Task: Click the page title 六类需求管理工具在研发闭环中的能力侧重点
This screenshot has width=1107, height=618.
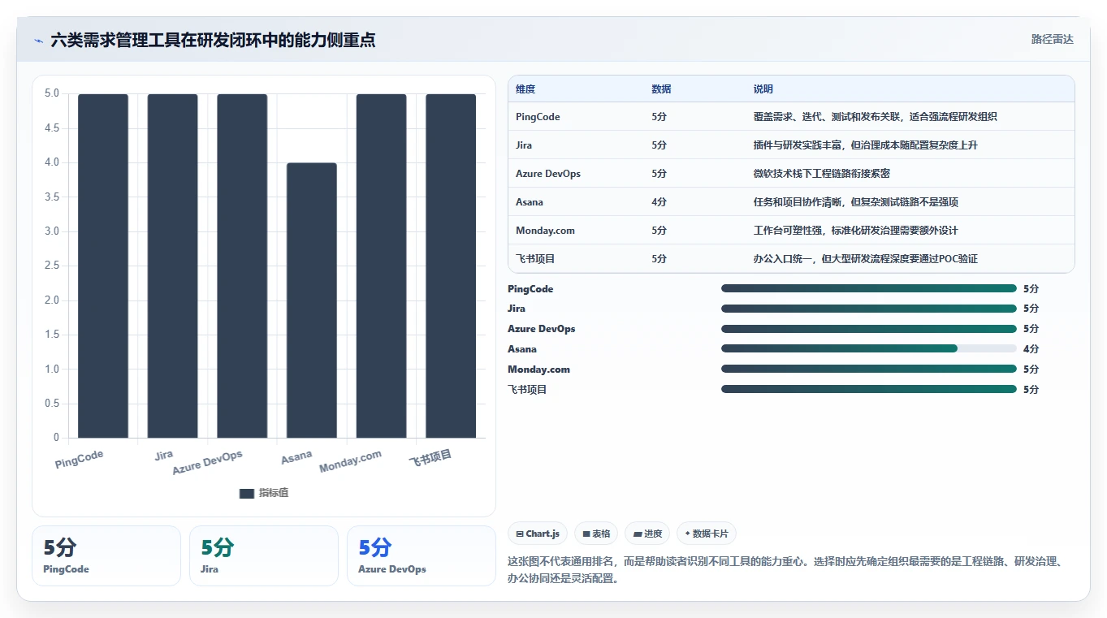Action: click(x=213, y=40)
